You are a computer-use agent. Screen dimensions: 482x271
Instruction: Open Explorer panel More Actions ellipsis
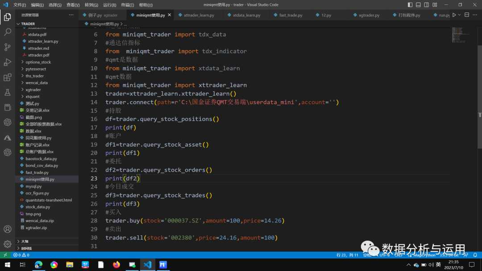pos(71,15)
